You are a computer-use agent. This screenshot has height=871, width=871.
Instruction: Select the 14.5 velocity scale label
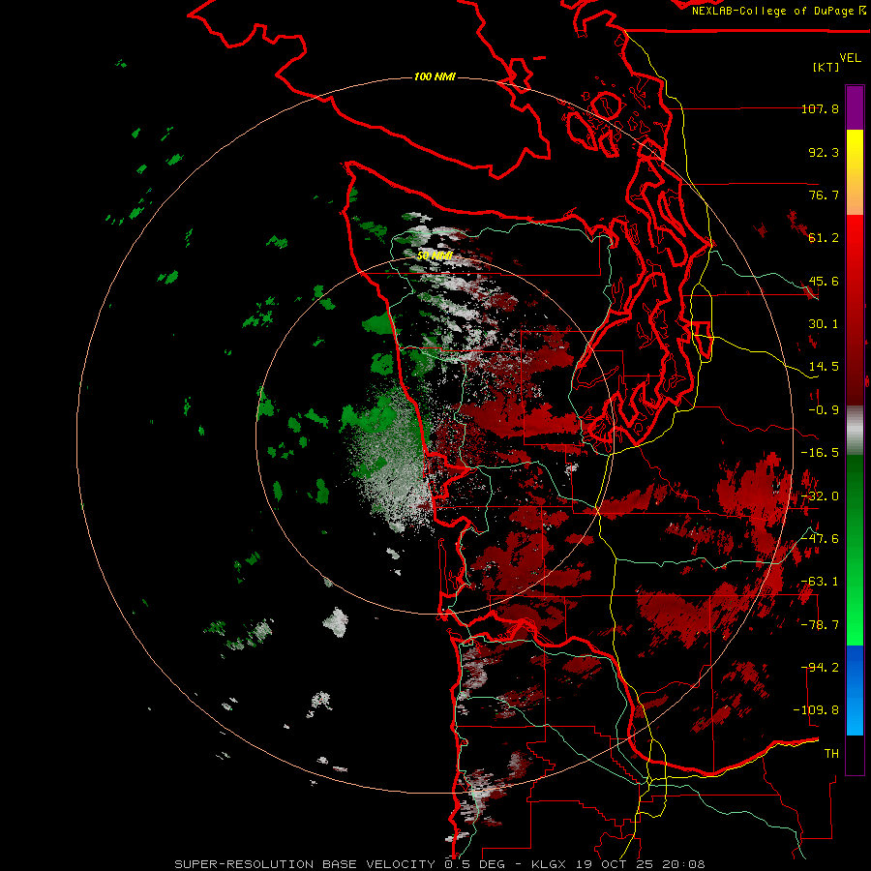[824, 367]
